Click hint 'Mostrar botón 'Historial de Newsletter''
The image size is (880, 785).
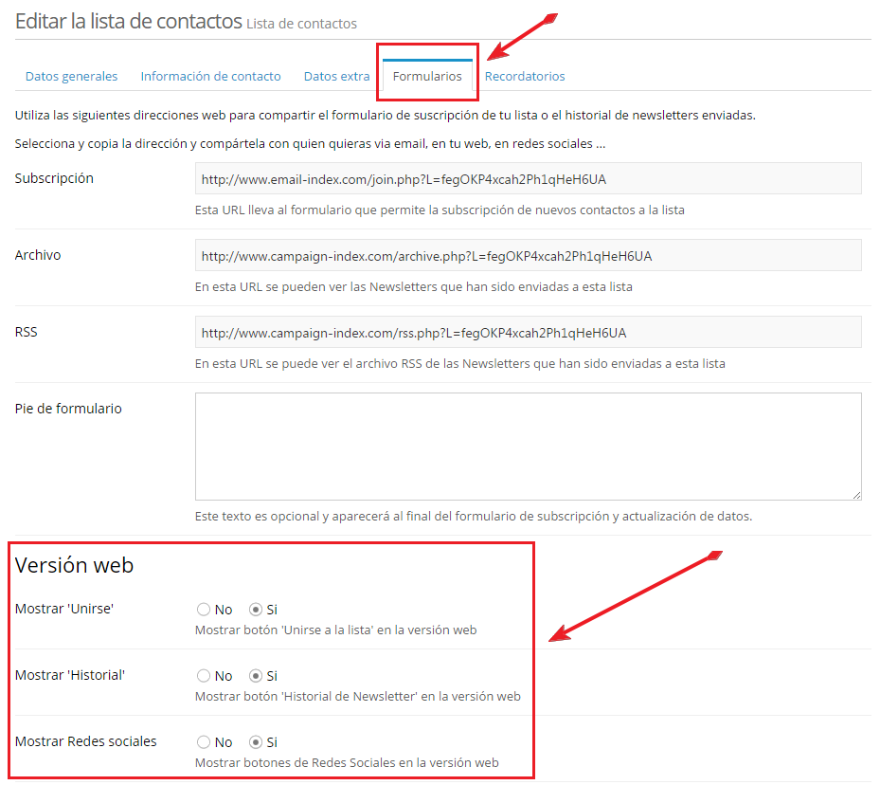[357, 696]
